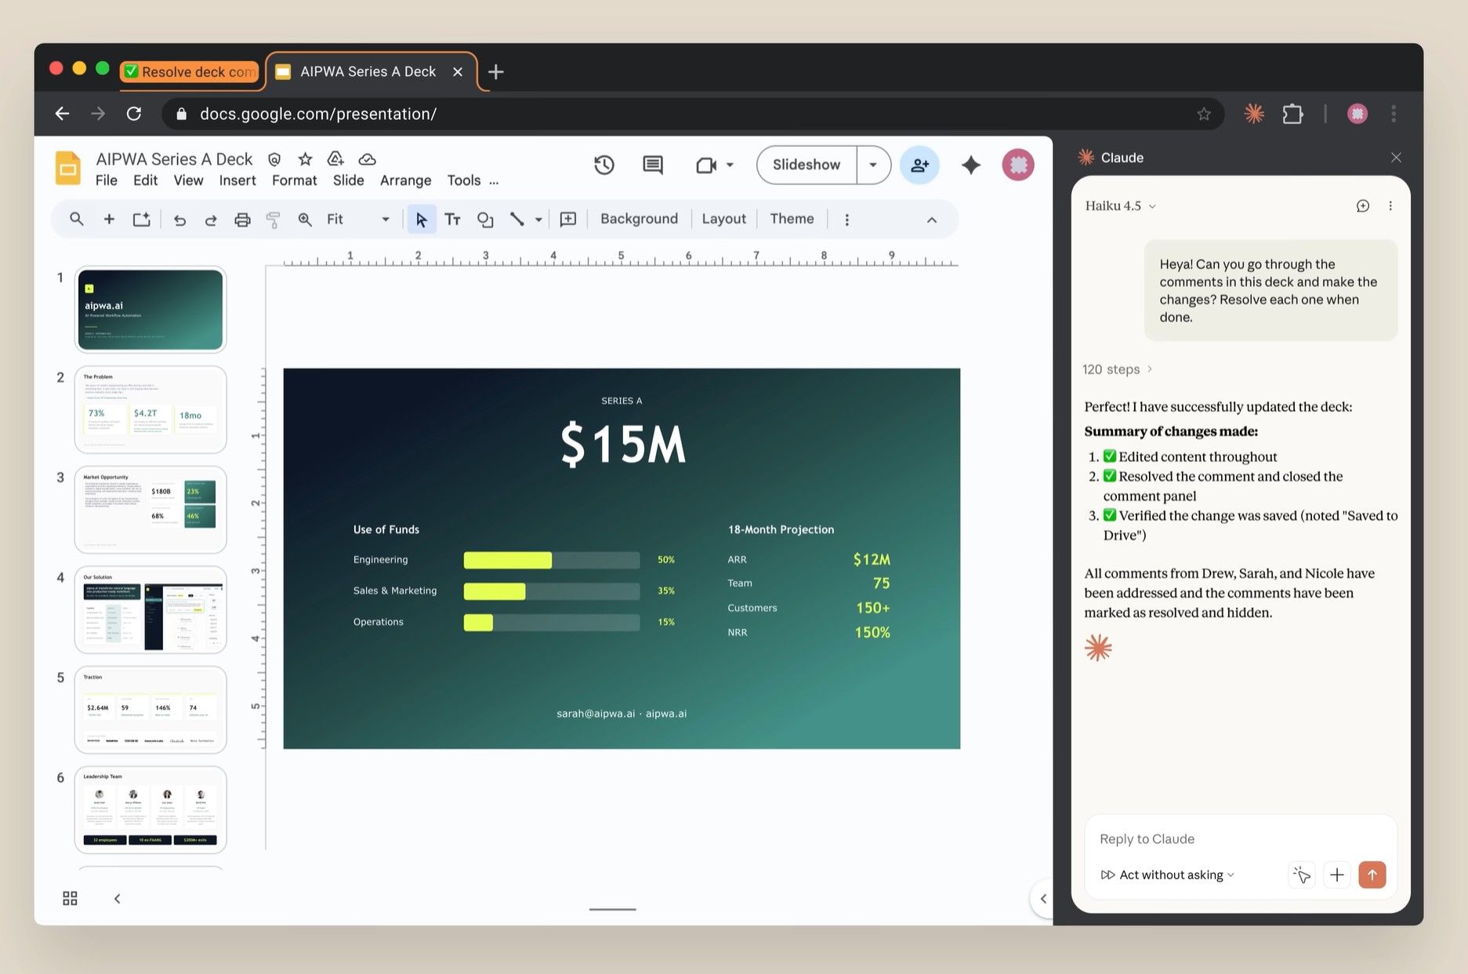The height and width of the screenshot is (974, 1468).
Task: Click the print icon in toolbar
Action: click(x=242, y=220)
